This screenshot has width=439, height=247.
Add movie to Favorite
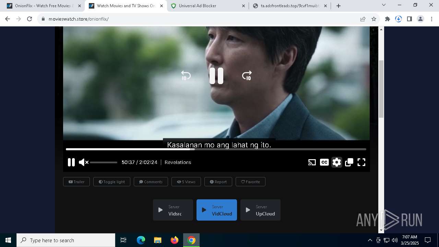point(250,182)
